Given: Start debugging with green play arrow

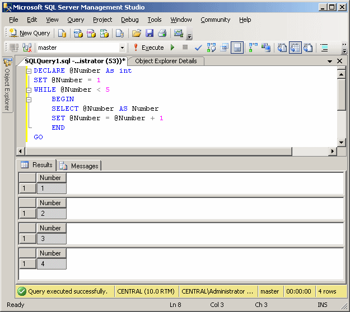Looking at the screenshot, I should [x=172, y=48].
